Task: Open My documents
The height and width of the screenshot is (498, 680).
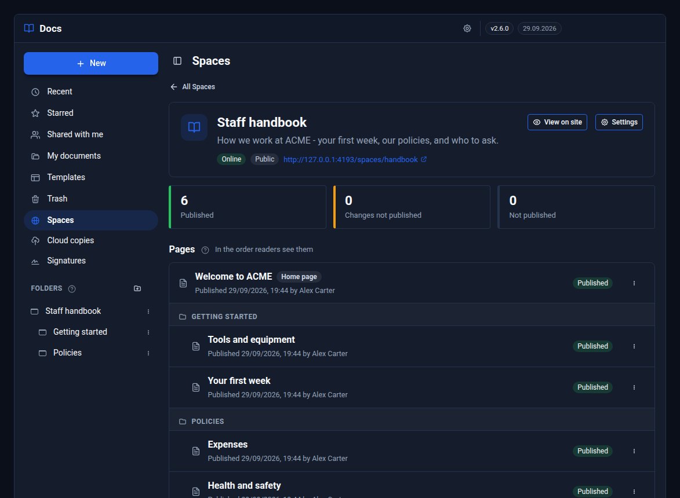Action: tap(91, 156)
